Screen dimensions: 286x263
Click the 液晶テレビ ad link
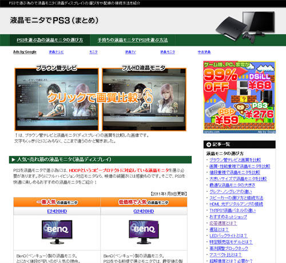click(x=56, y=52)
